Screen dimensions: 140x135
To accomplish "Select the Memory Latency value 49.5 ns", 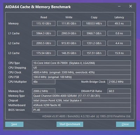I will [x=119, y=23].
